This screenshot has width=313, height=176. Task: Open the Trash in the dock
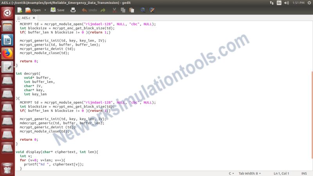pyautogui.click(x=7, y=169)
